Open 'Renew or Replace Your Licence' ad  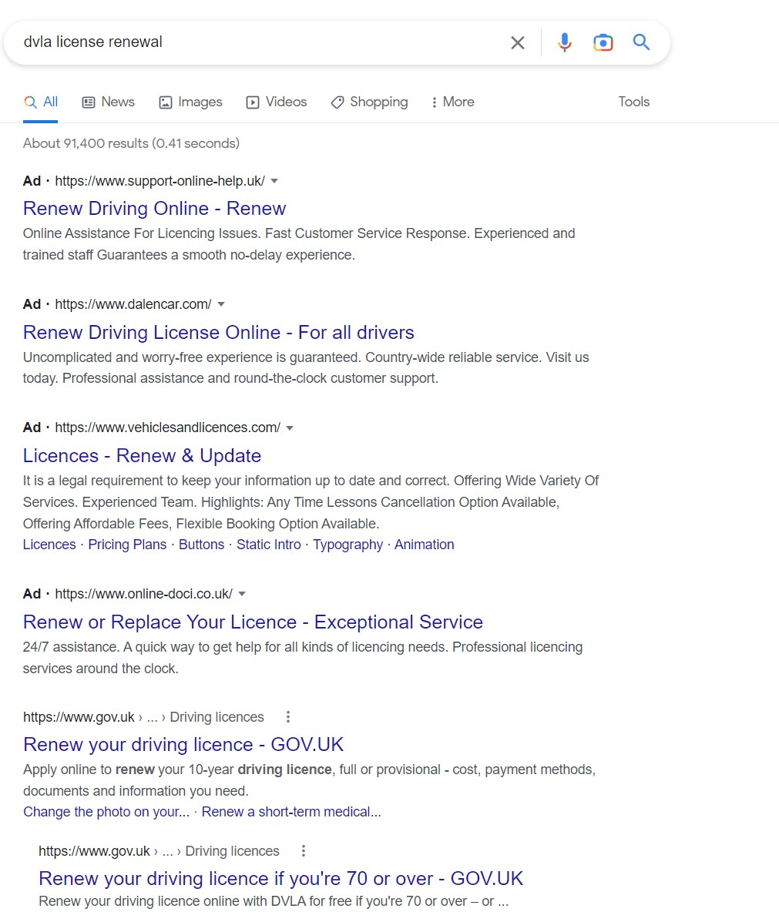(253, 622)
